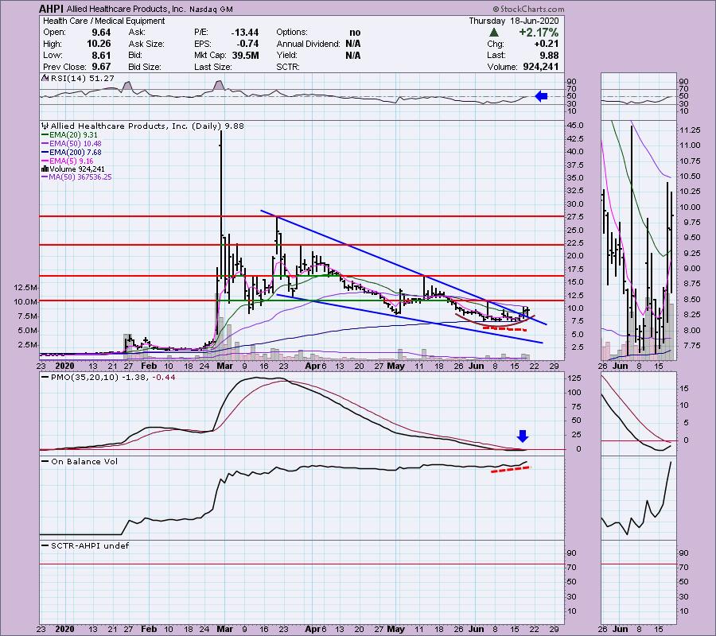Select the Chg value +0.21
This screenshot has width=716, height=636.
pyautogui.click(x=546, y=44)
